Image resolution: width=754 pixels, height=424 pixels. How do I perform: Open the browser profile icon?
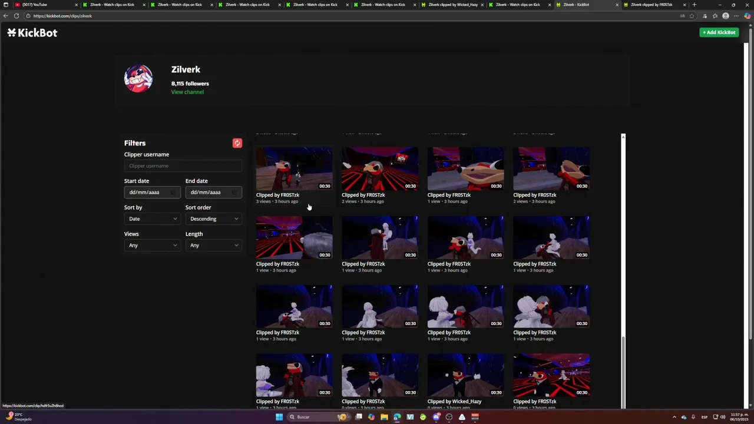tap(726, 16)
